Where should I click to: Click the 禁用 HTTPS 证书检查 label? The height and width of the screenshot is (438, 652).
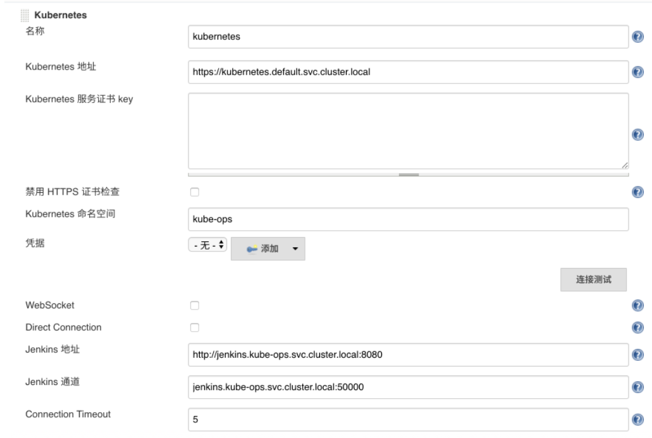72,192
